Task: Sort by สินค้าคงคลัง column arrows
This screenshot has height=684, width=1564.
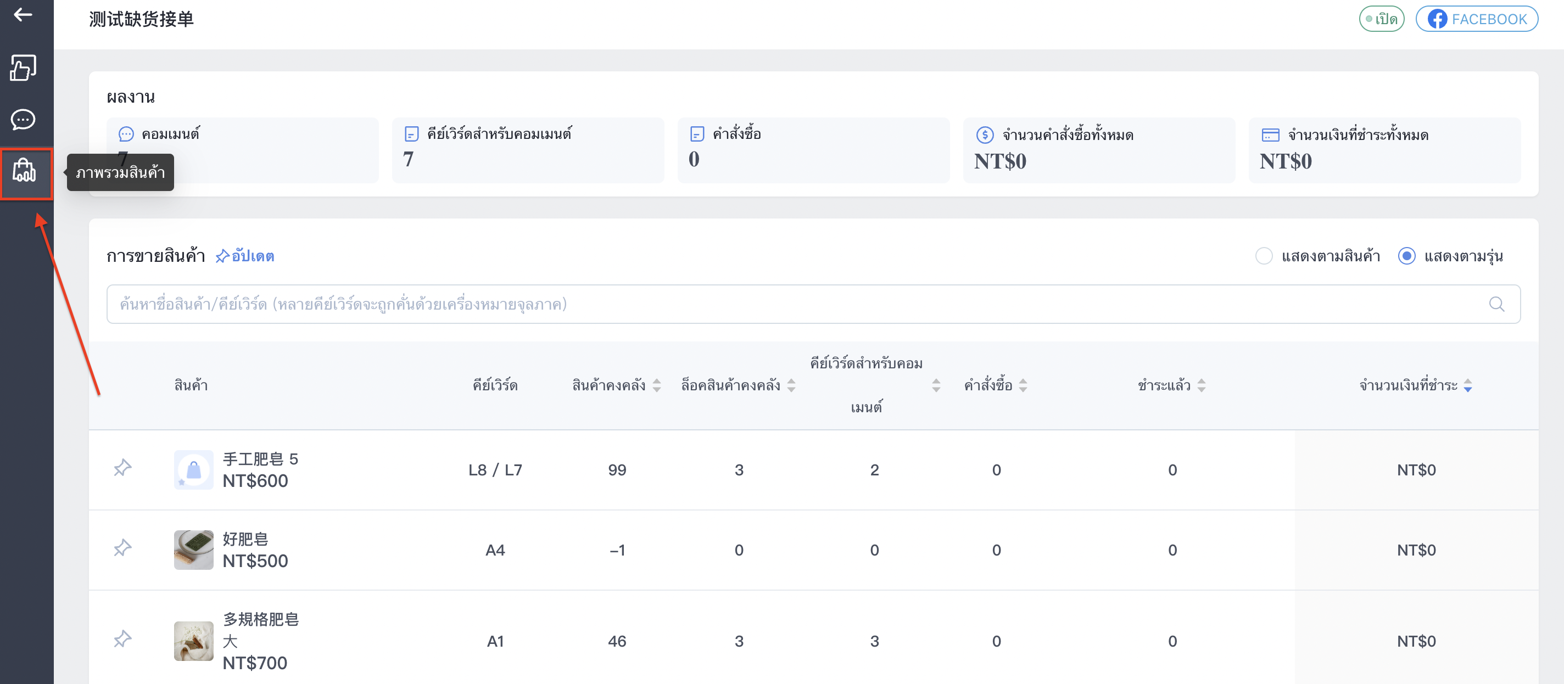Action: coord(656,385)
